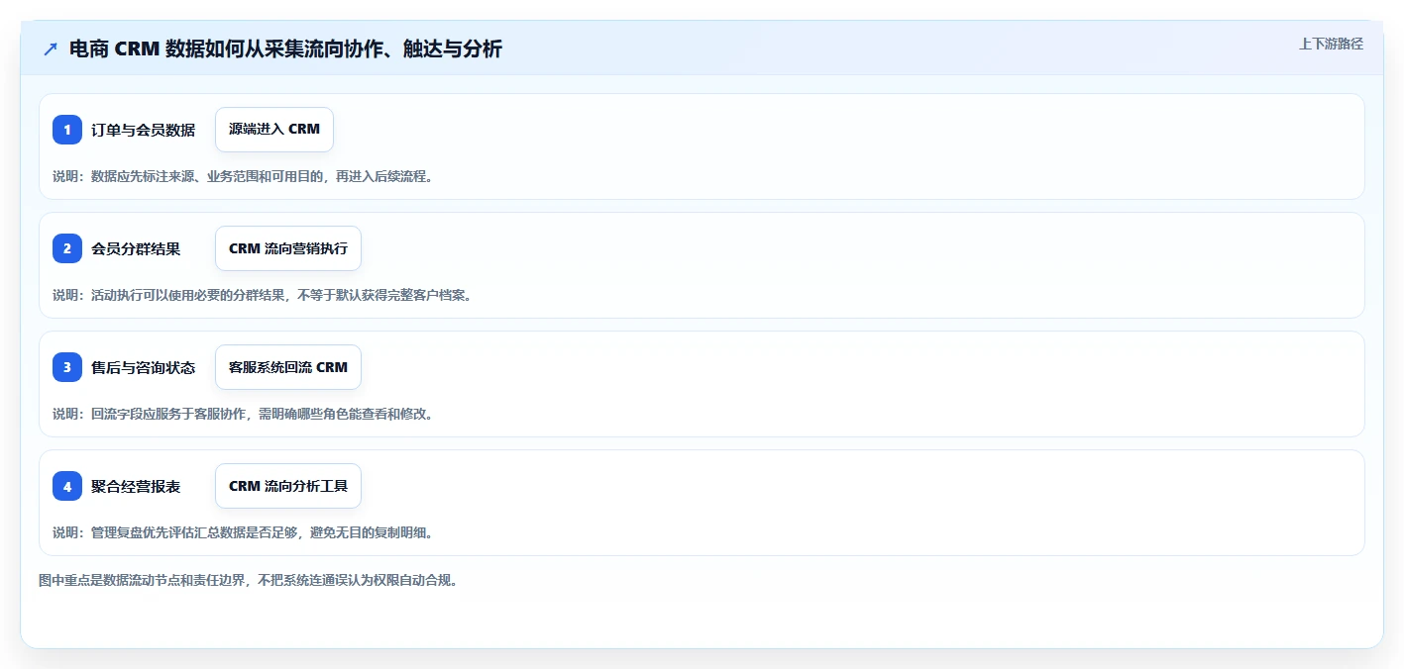Click the 上下游路径 label
This screenshot has height=669, width=1404.
tap(1331, 44)
